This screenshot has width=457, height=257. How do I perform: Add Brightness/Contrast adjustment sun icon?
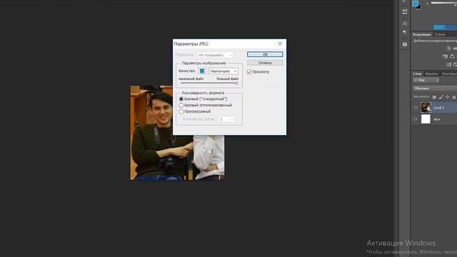[448, 49]
